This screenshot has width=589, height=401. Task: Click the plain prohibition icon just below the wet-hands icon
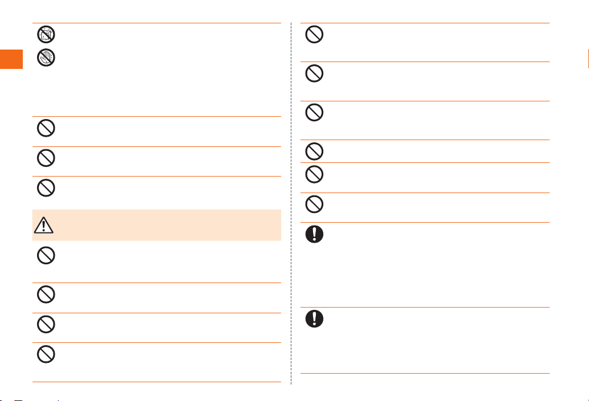pyautogui.click(x=46, y=128)
